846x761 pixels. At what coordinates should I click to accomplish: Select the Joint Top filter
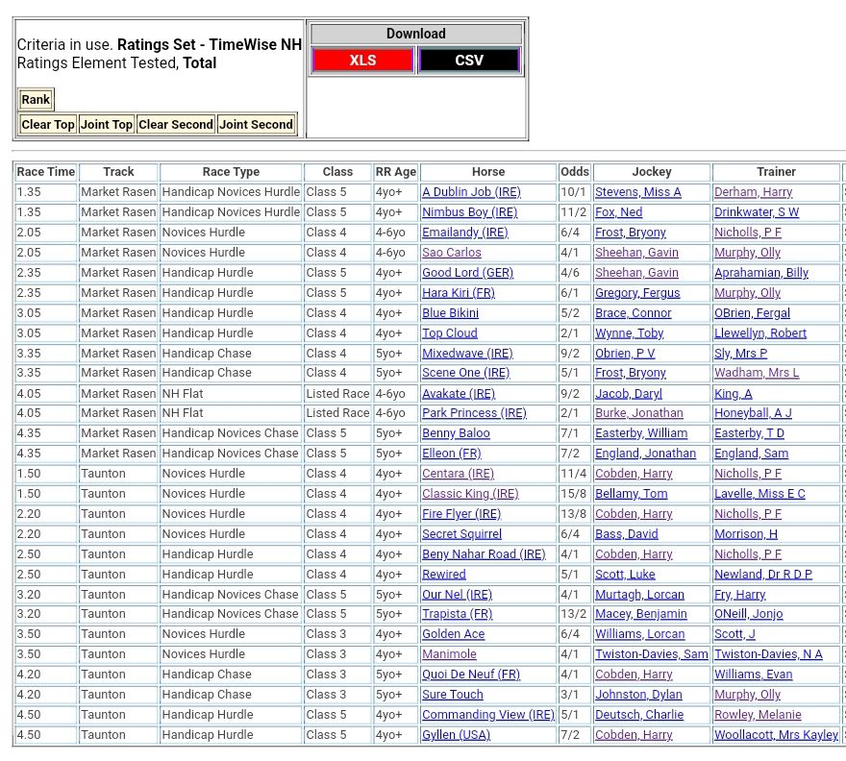coord(107,125)
